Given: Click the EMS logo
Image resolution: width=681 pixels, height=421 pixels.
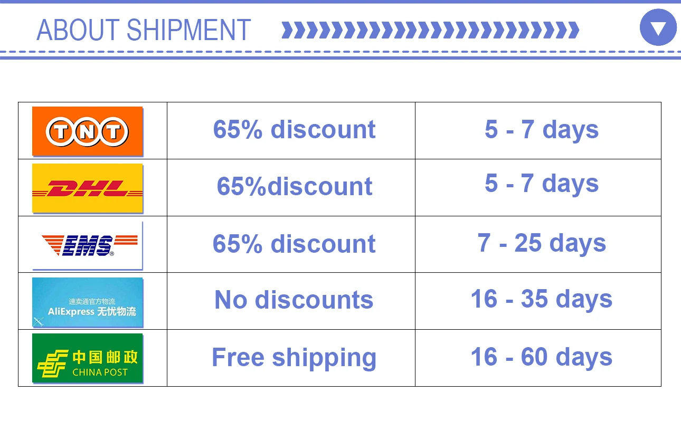Looking at the screenshot, I should pyautogui.click(x=88, y=245).
